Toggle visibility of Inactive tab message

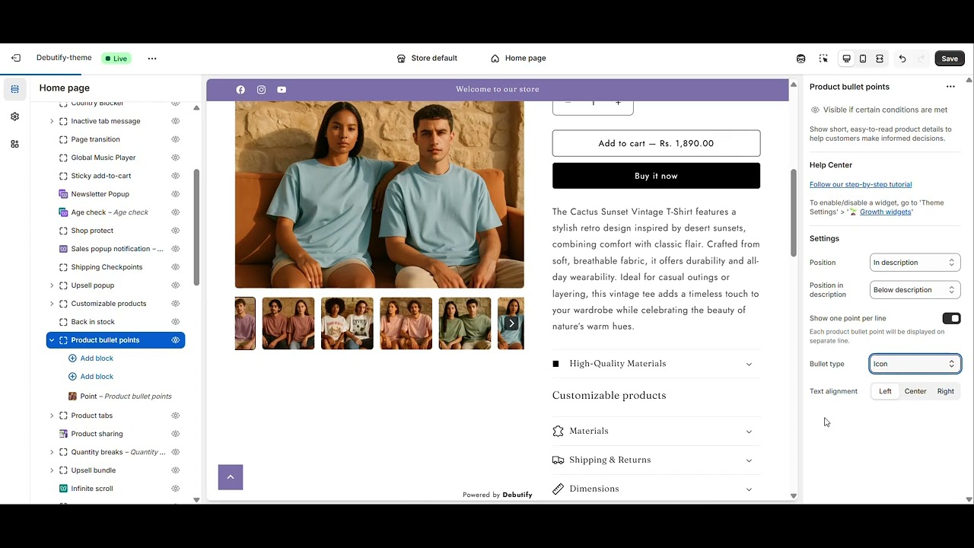(x=175, y=121)
